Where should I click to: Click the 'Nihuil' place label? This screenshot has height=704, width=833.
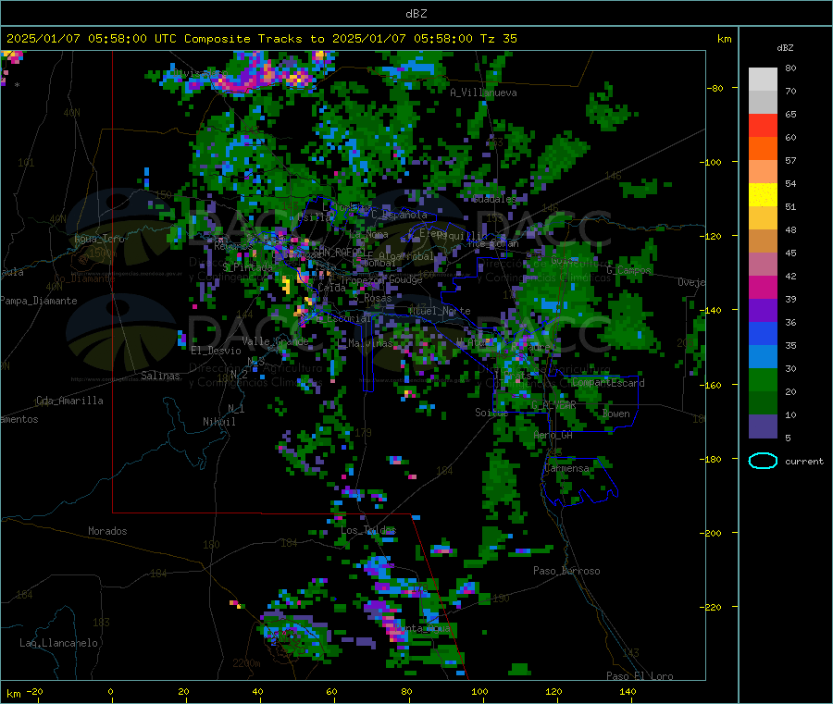[218, 422]
